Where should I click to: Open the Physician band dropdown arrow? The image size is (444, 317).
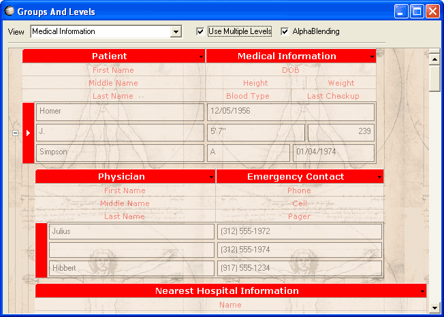(211, 178)
